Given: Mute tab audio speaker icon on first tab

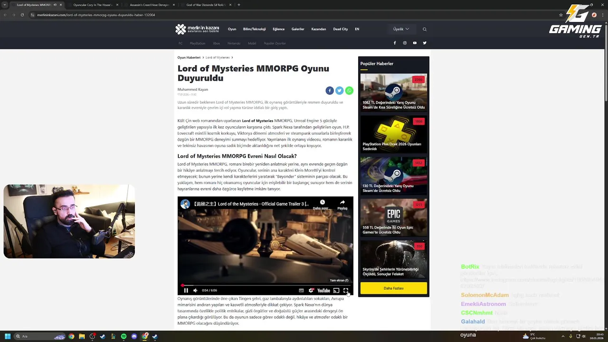Looking at the screenshot, I should tap(55, 5).
